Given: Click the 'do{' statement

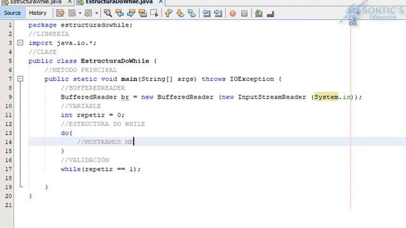Looking at the screenshot, I should tap(67, 133).
